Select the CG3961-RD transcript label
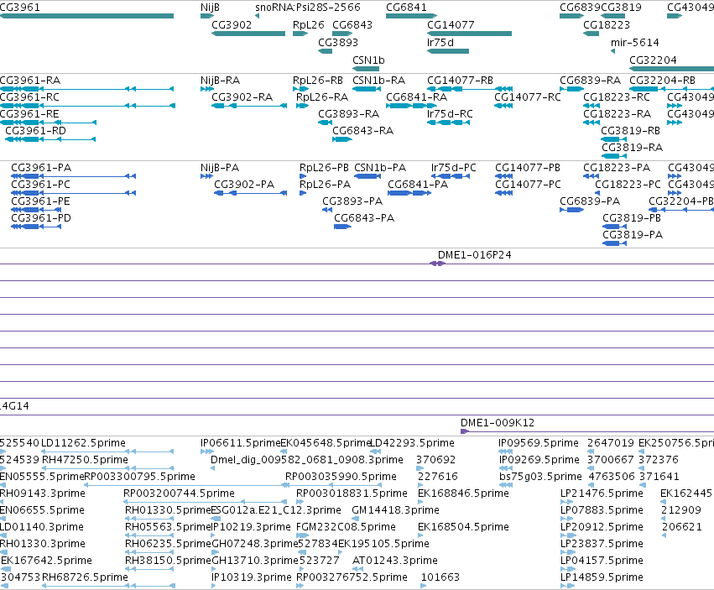The width and height of the screenshot is (714, 590). pos(35,131)
